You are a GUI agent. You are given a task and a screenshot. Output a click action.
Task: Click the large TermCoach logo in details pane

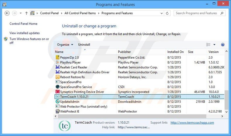coord(65,126)
